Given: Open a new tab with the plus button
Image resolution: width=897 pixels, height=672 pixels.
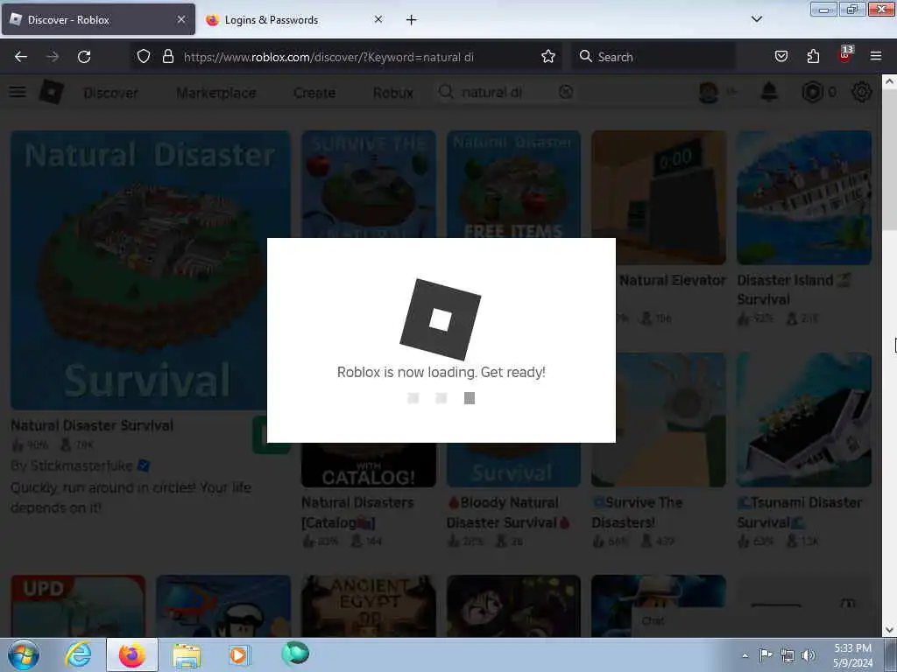Looking at the screenshot, I should [412, 20].
